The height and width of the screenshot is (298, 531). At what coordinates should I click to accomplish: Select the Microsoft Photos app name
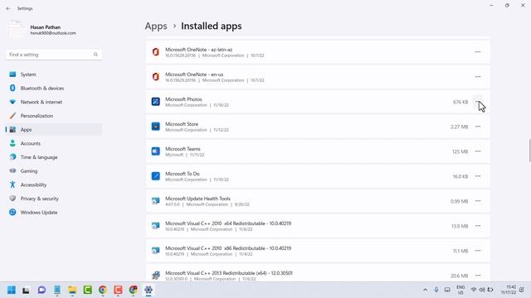point(183,99)
